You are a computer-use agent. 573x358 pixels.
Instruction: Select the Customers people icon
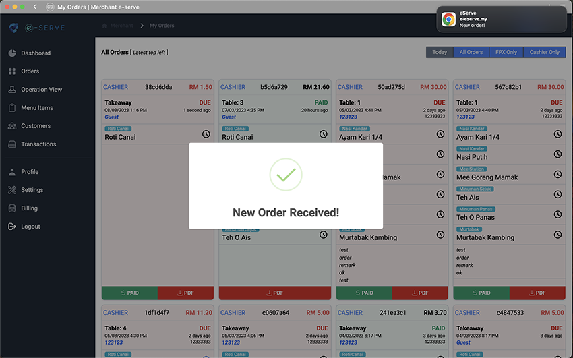pyautogui.click(x=12, y=126)
